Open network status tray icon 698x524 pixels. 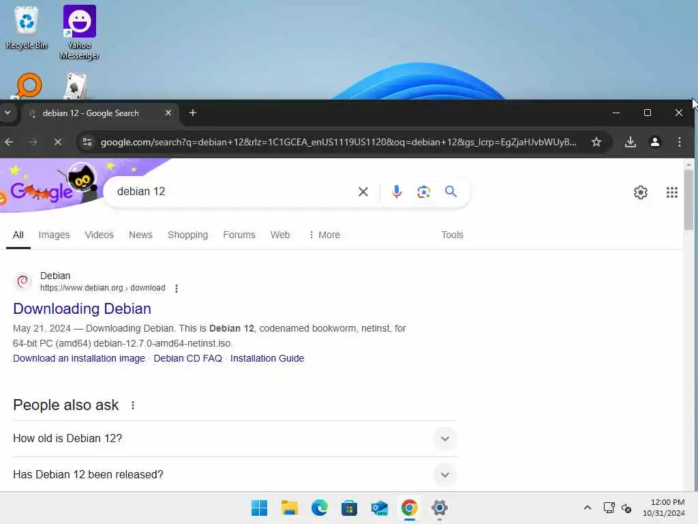[x=609, y=508]
